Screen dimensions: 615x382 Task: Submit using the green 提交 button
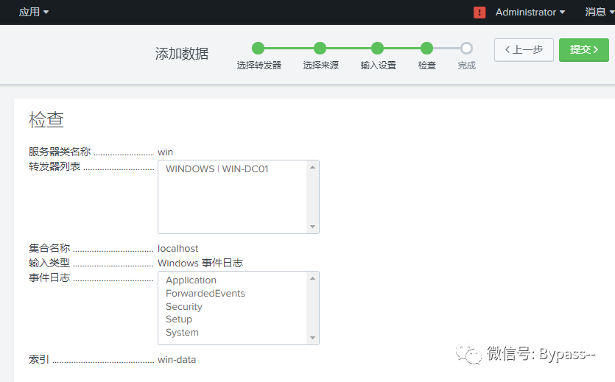[583, 50]
